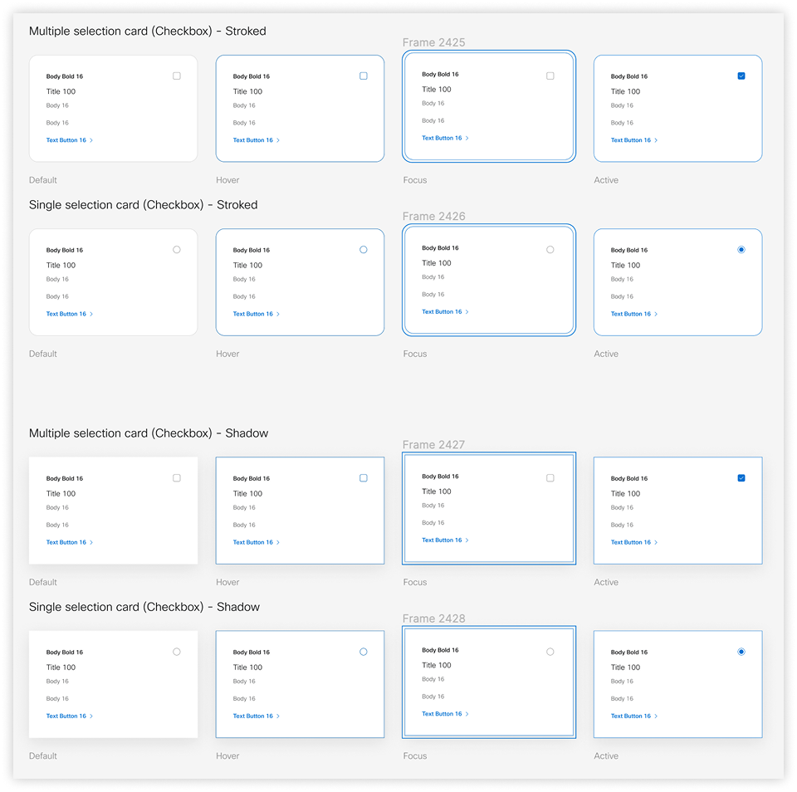This screenshot has height=792, width=797.
Task: Select the Frame 2428 label
Action: click(x=433, y=618)
